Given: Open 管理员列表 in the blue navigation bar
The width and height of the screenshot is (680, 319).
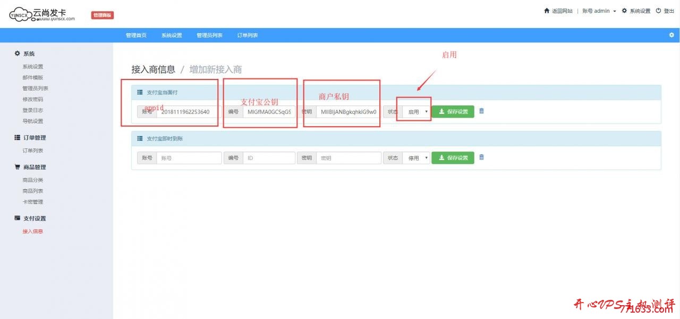Looking at the screenshot, I should 209,36.
